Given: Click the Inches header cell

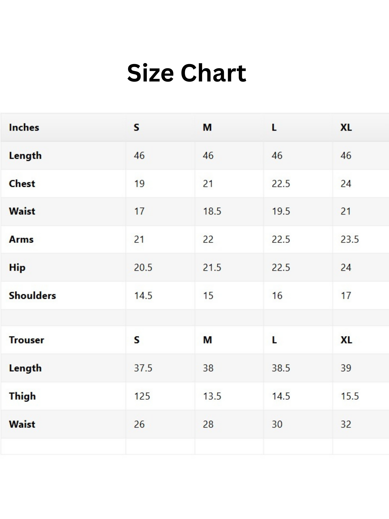Looking at the screenshot, I should point(24,127).
